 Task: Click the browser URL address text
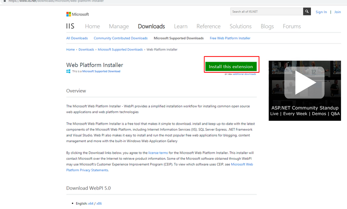[x=56, y=1]
